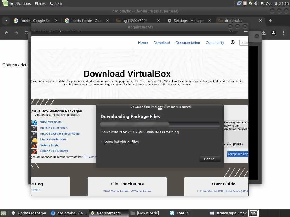This screenshot has width=290, height=217.
Task: Switch to dro.pm/bd Chromium taskbar entry
Action: pyautogui.click(x=69, y=213)
